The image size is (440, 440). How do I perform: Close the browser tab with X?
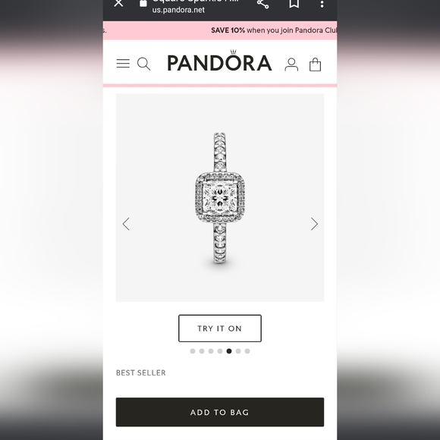click(118, 3)
